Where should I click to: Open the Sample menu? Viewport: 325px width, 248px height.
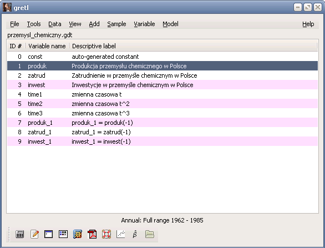coord(116,24)
